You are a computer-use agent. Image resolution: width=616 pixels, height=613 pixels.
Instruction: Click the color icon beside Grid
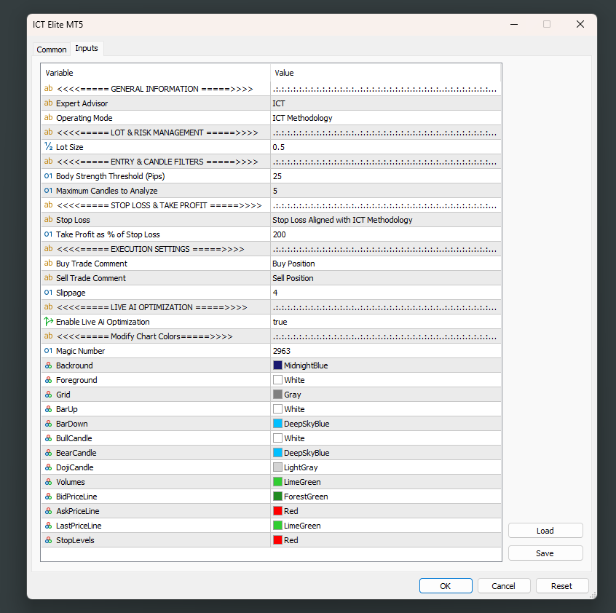coord(48,395)
